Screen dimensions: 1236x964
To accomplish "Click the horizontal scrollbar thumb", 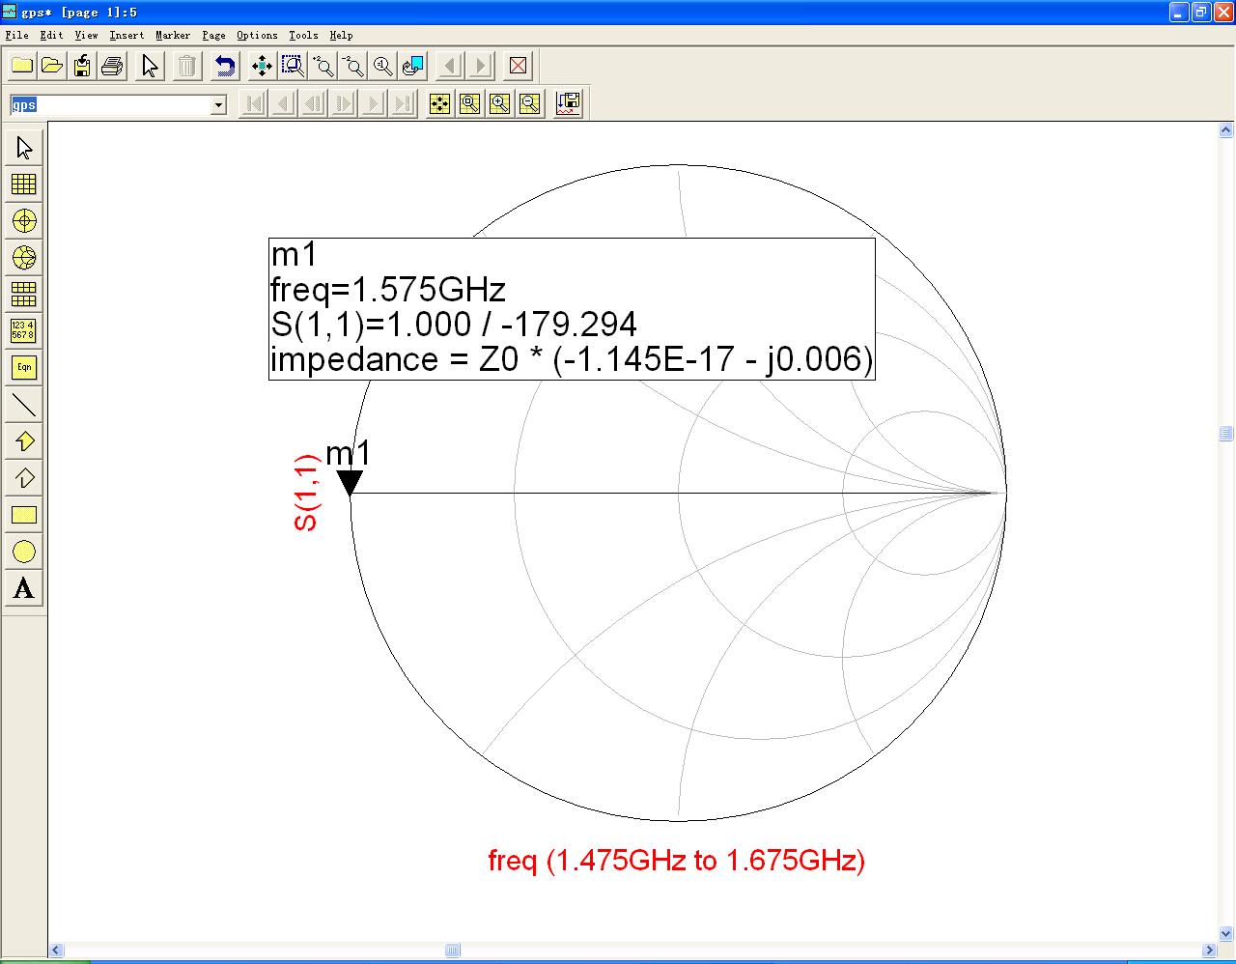I will (453, 950).
